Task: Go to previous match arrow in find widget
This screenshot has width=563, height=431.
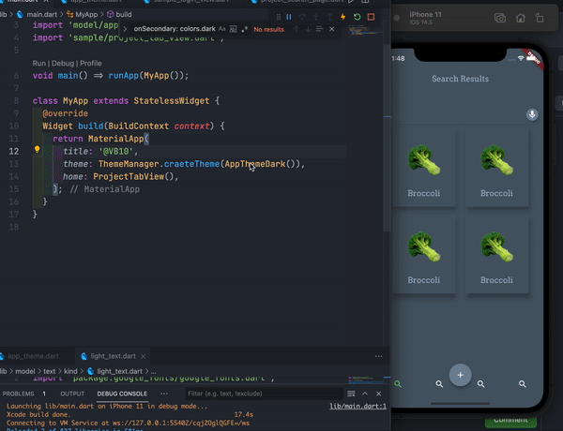Action: (x=296, y=29)
